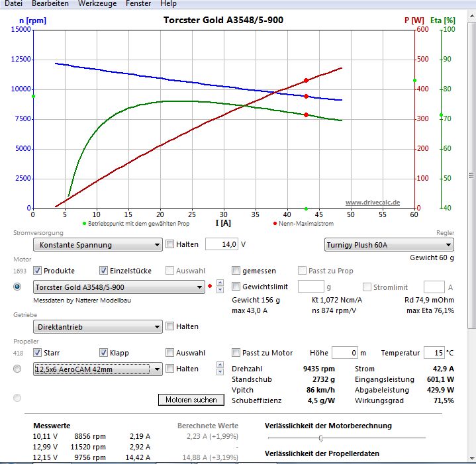Click the Drehzahl value 9435 rpm

coord(318,369)
